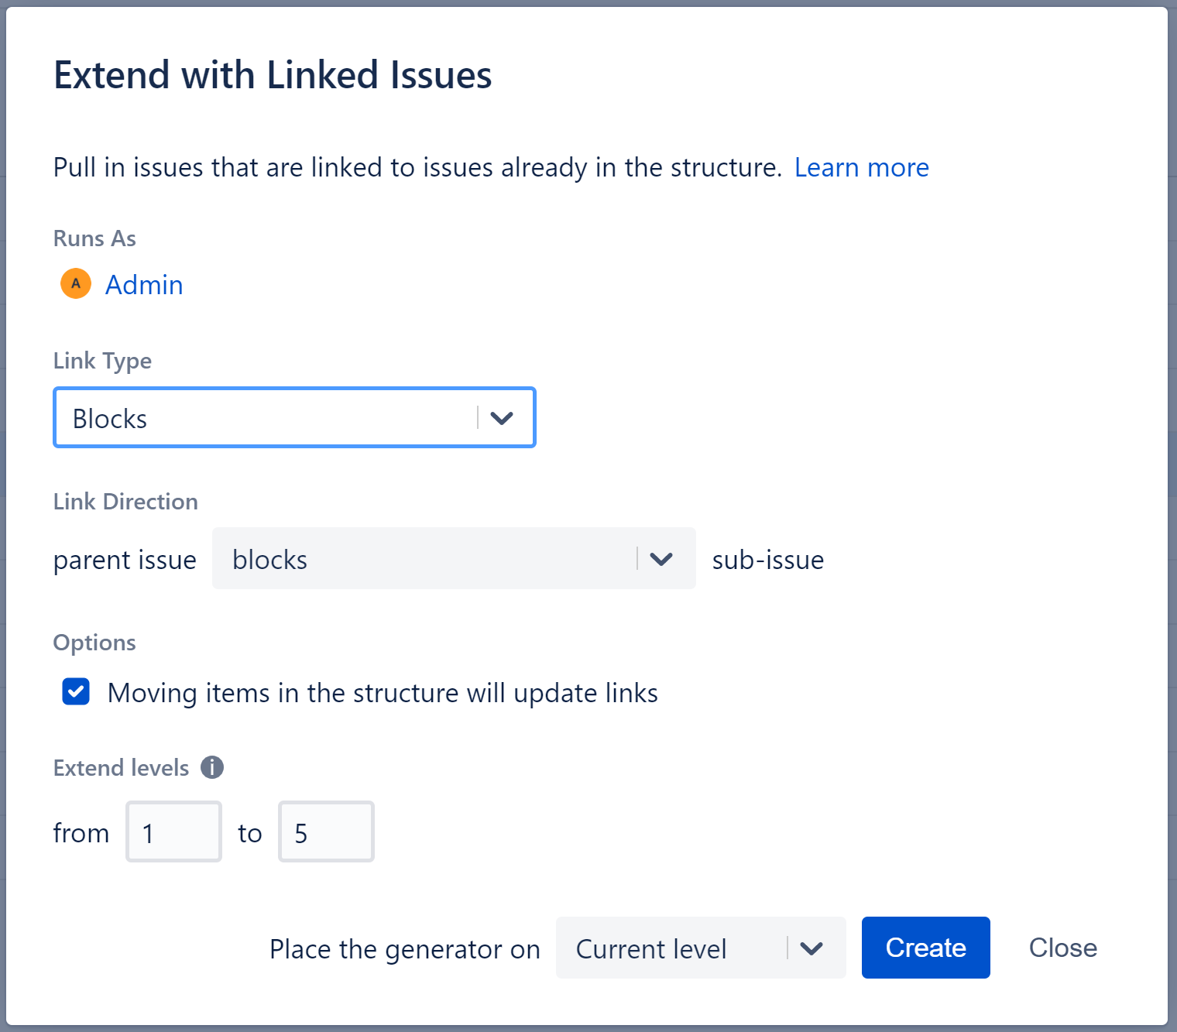The image size is (1177, 1032).
Task: Uncheck "Moving items in the structure will update links"
Action: click(75, 691)
